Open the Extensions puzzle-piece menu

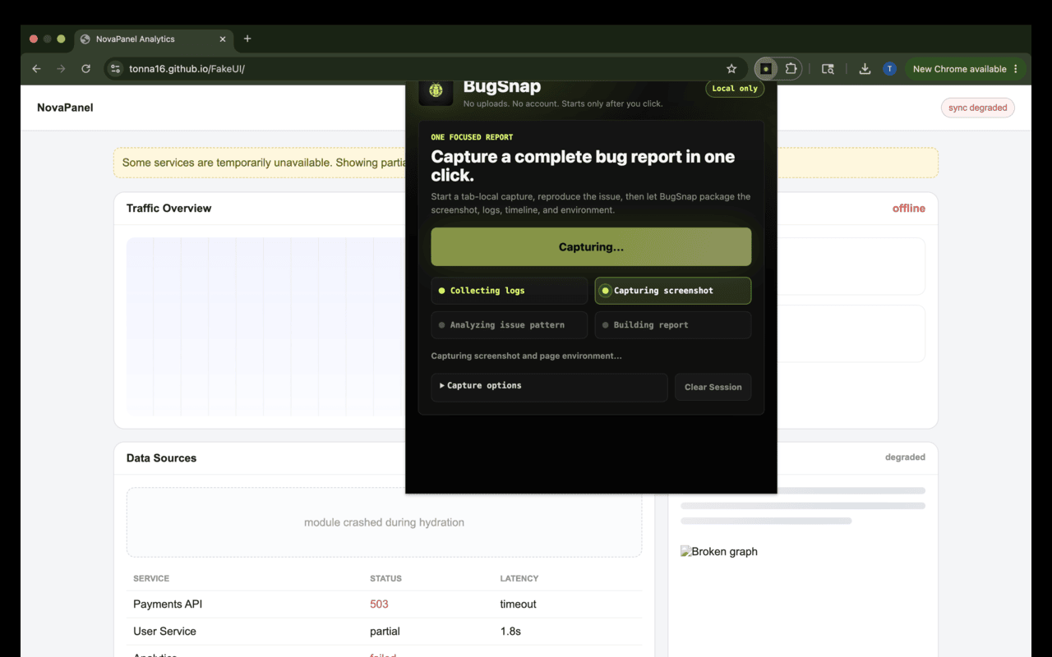[x=791, y=69]
